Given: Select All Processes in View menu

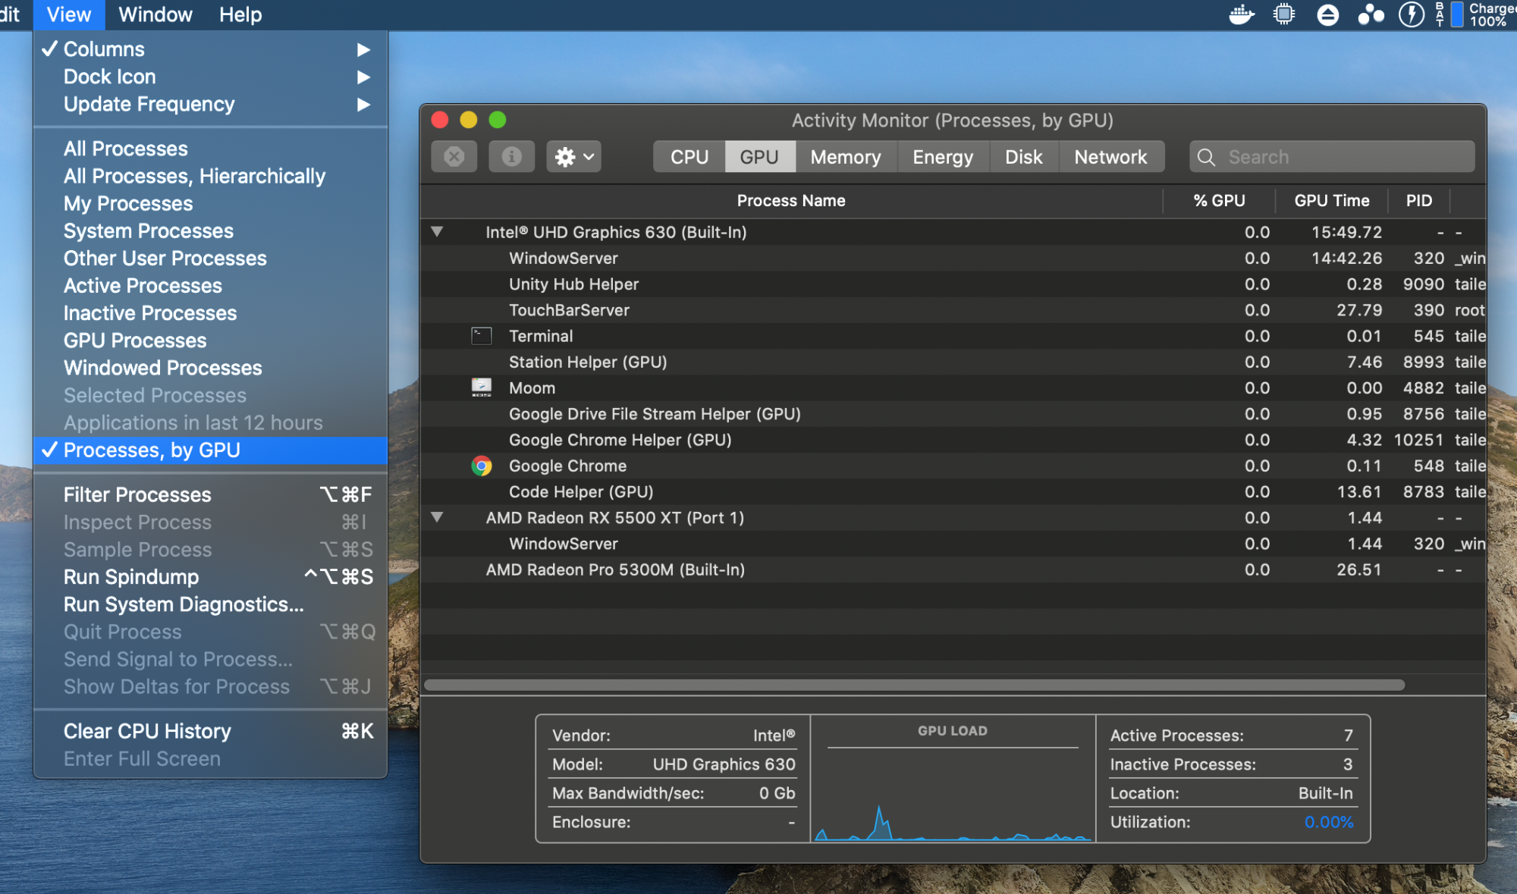Looking at the screenshot, I should [x=210, y=149].
